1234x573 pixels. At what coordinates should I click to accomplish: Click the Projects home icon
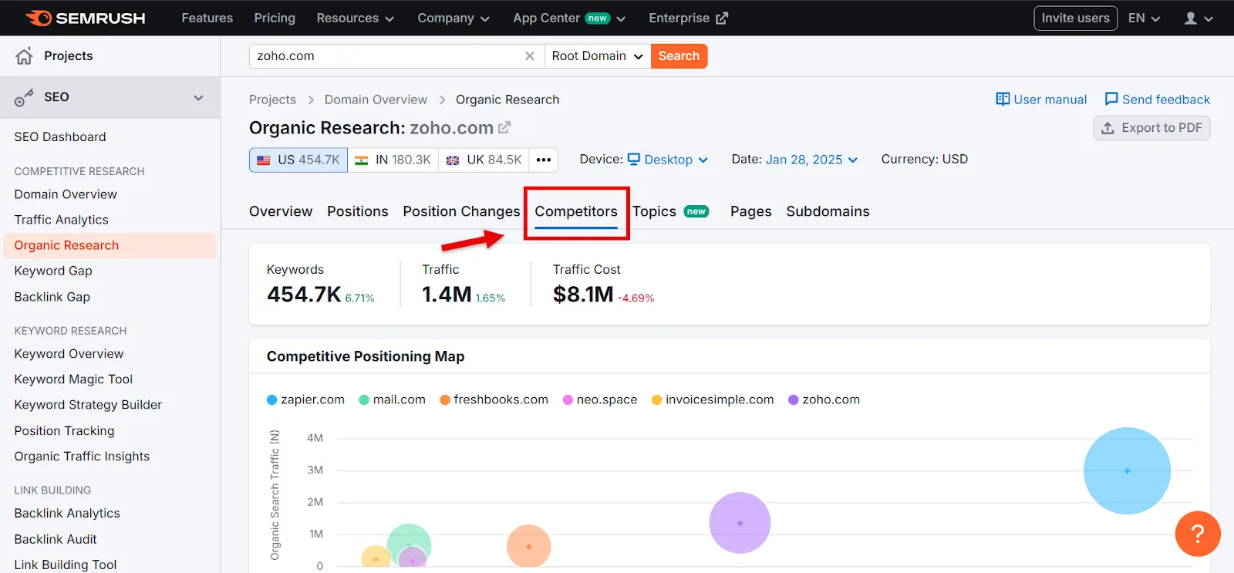(25, 56)
